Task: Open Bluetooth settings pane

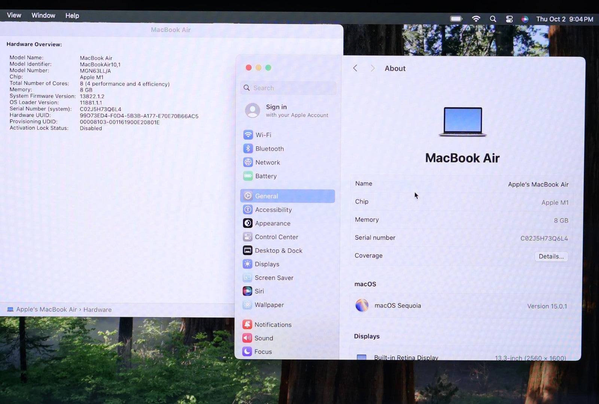Action: (269, 149)
